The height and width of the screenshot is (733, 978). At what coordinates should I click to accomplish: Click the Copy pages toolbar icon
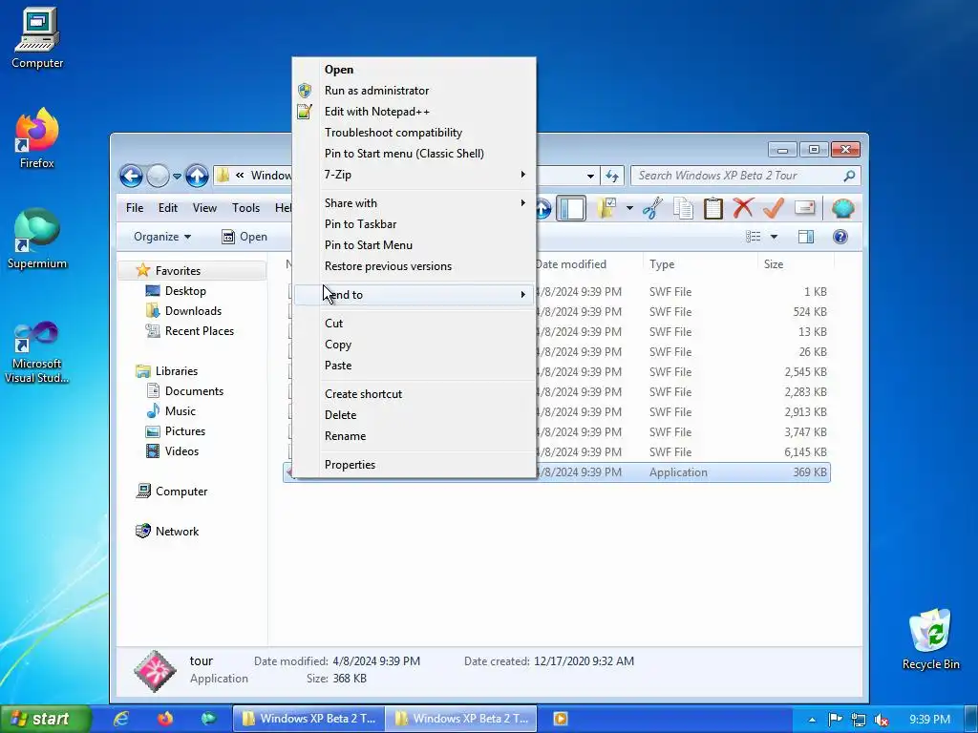pos(683,208)
